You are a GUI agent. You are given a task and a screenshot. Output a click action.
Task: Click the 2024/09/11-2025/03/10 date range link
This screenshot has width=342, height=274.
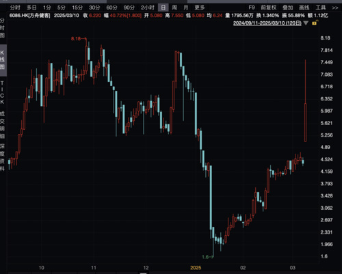[267, 23]
